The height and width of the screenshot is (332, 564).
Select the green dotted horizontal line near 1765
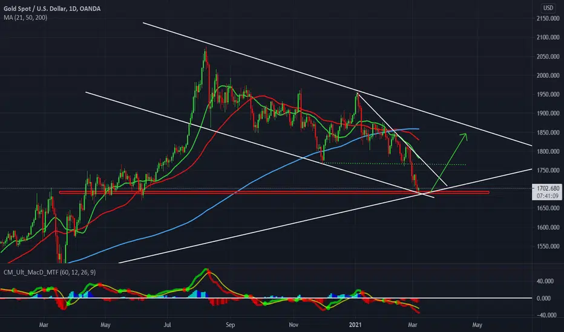394,164
